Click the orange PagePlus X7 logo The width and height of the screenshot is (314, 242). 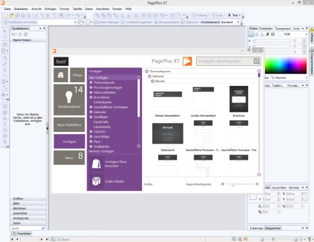tap(187, 61)
